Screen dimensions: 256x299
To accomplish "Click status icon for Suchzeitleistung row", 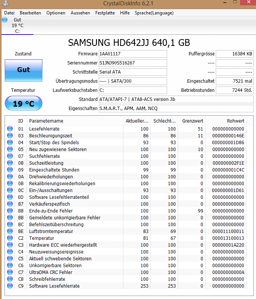I will [10, 163].
